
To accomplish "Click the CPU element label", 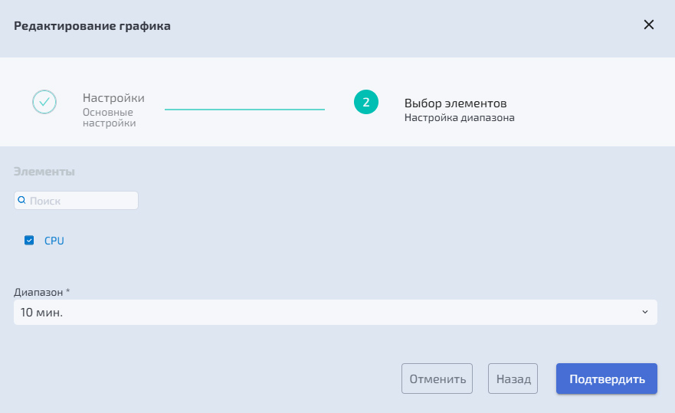I will click(54, 241).
